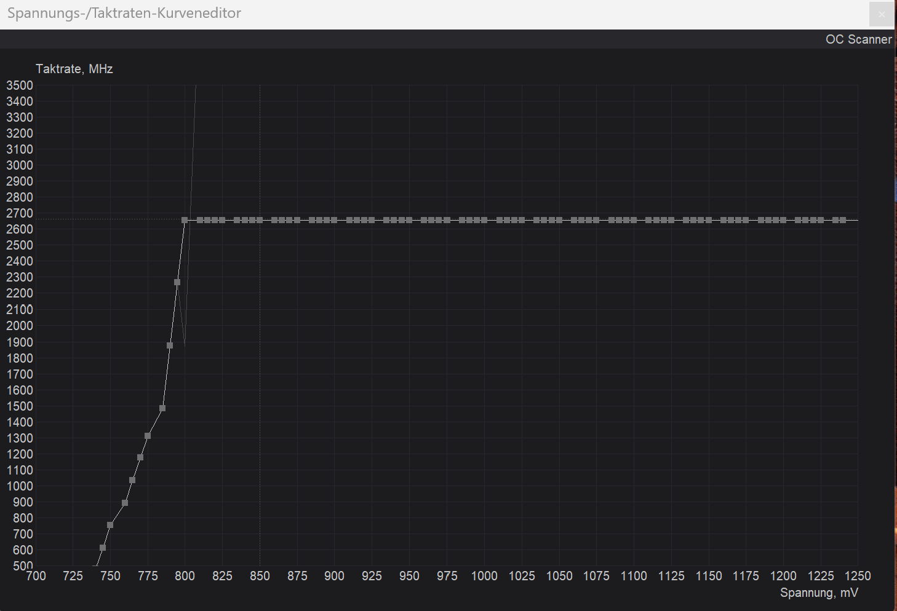The image size is (897, 611).
Task: Select the curve point near 1490 MHz
Action: point(162,408)
